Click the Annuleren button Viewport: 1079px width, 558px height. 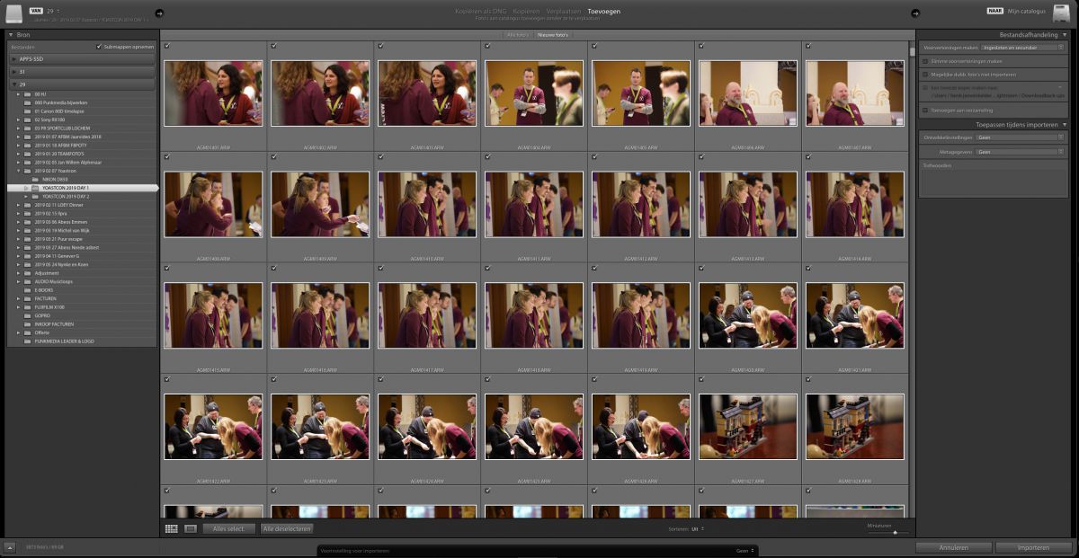pos(954,547)
